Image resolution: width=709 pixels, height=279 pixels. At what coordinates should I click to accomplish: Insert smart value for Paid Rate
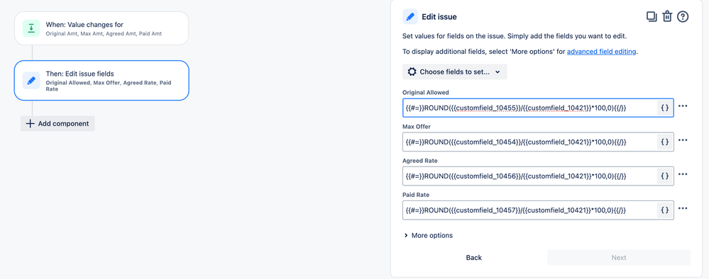click(665, 210)
